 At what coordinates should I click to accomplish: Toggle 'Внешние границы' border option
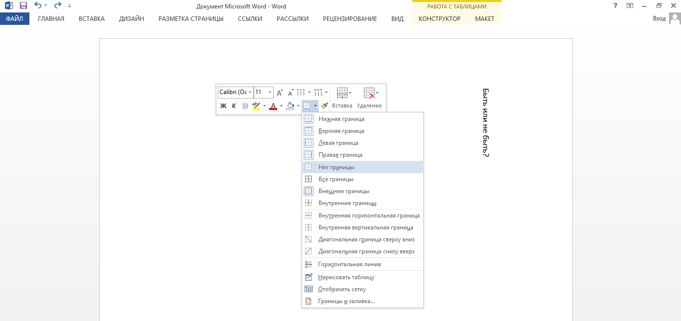(344, 191)
